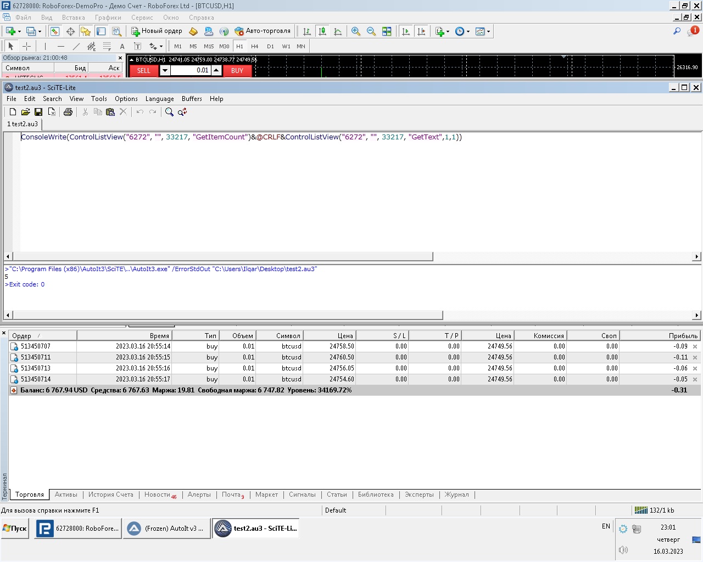This screenshot has height=562, width=703.
Task: Launch MetaEditor with the yellow book icon
Action: pyautogui.click(x=193, y=31)
